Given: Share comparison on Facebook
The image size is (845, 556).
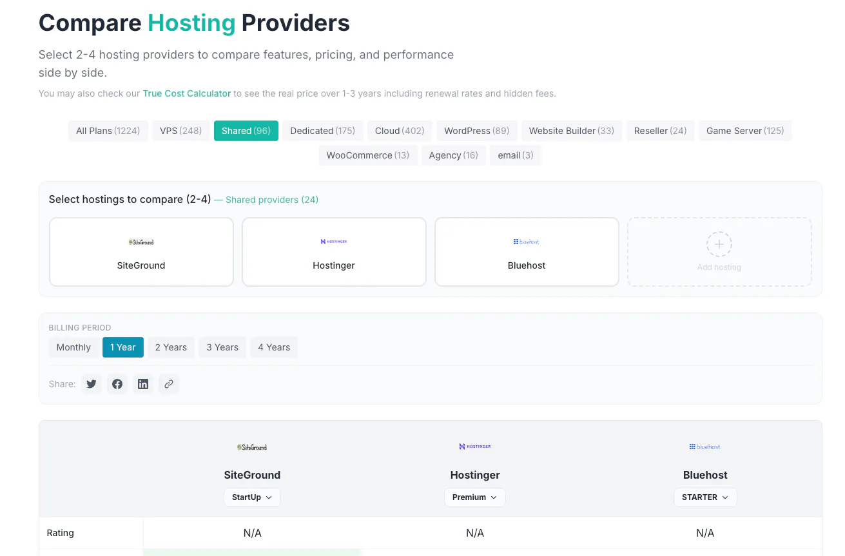Looking at the screenshot, I should click(x=117, y=384).
